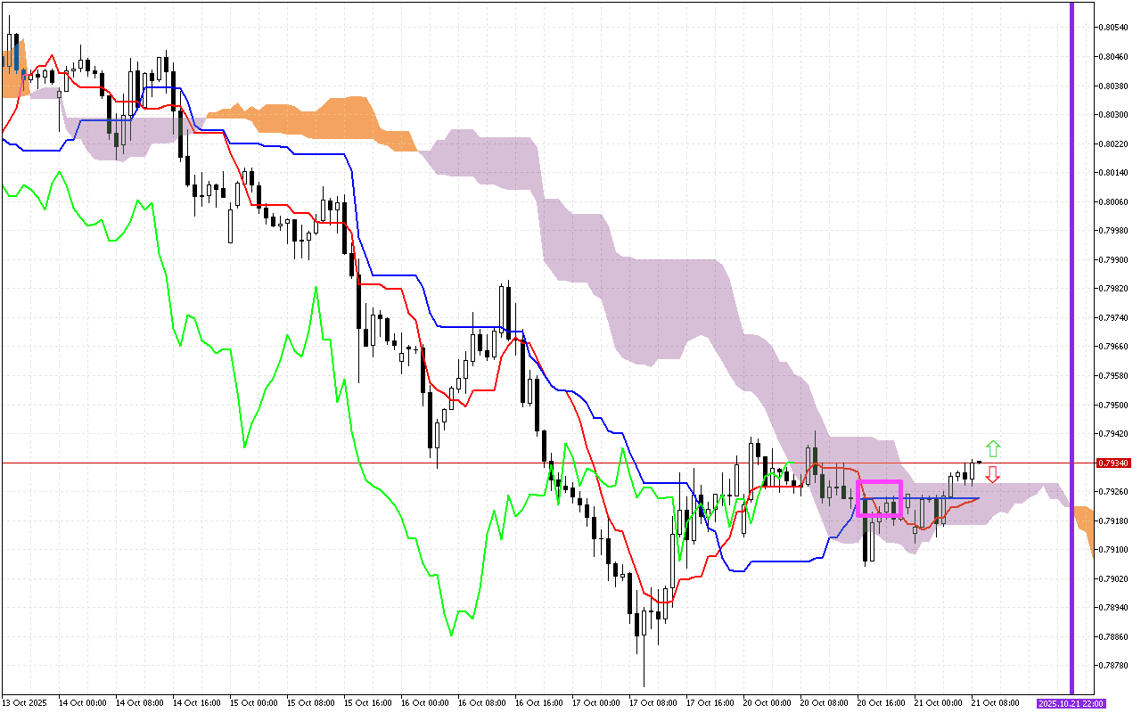
Task: Click the 15 Oct 08:00 time label
Action: 311,703
